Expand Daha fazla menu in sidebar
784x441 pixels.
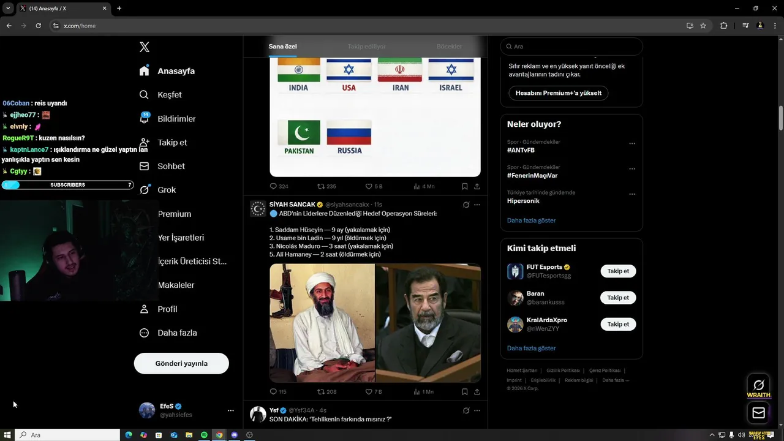click(x=169, y=333)
